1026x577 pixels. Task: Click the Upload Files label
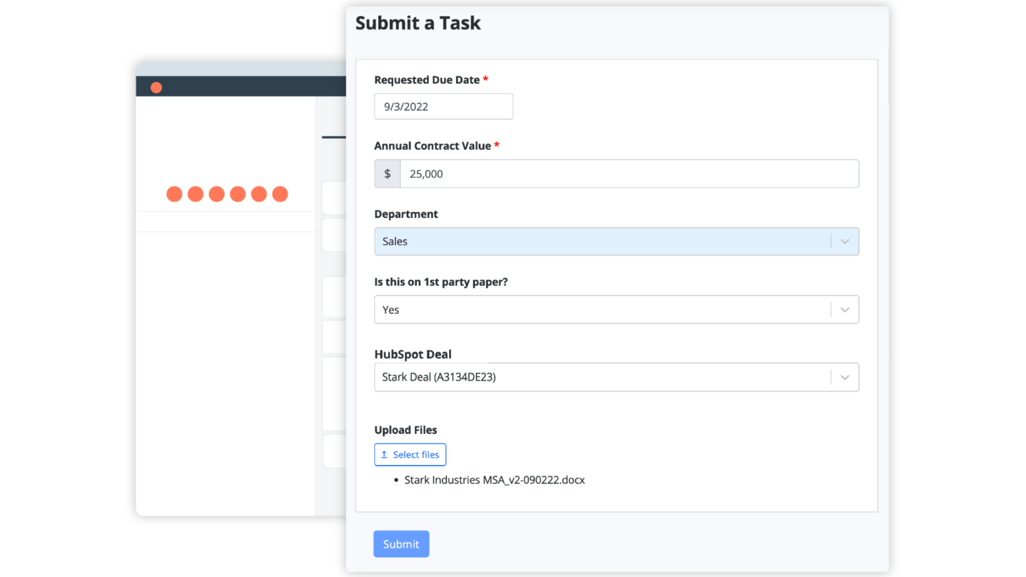(x=405, y=430)
